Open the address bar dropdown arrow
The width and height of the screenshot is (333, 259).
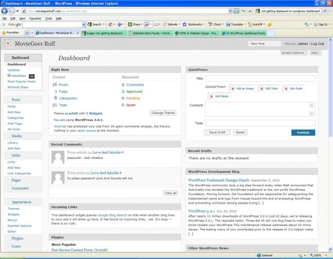click(230, 11)
